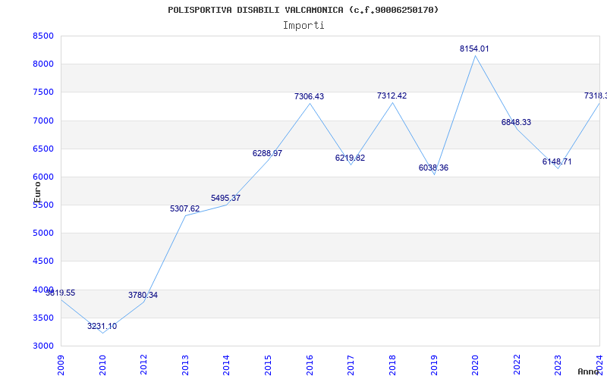Click the 3000 y-axis tick label
Viewport: 607px width, 379px height.
[x=43, y=346]
